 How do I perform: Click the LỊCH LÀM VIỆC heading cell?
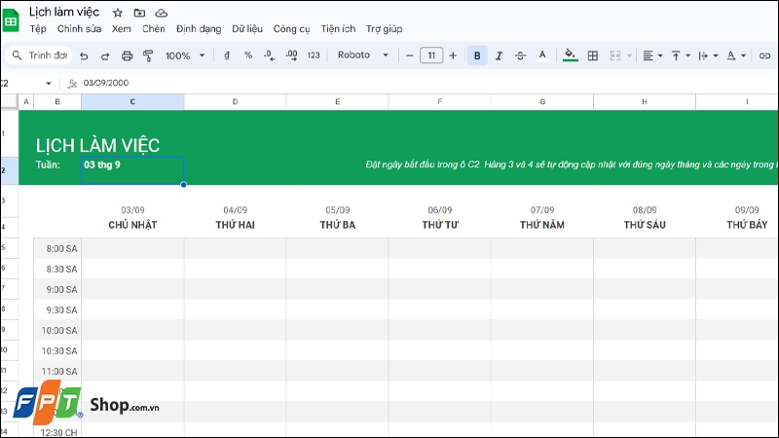point(97,145)
